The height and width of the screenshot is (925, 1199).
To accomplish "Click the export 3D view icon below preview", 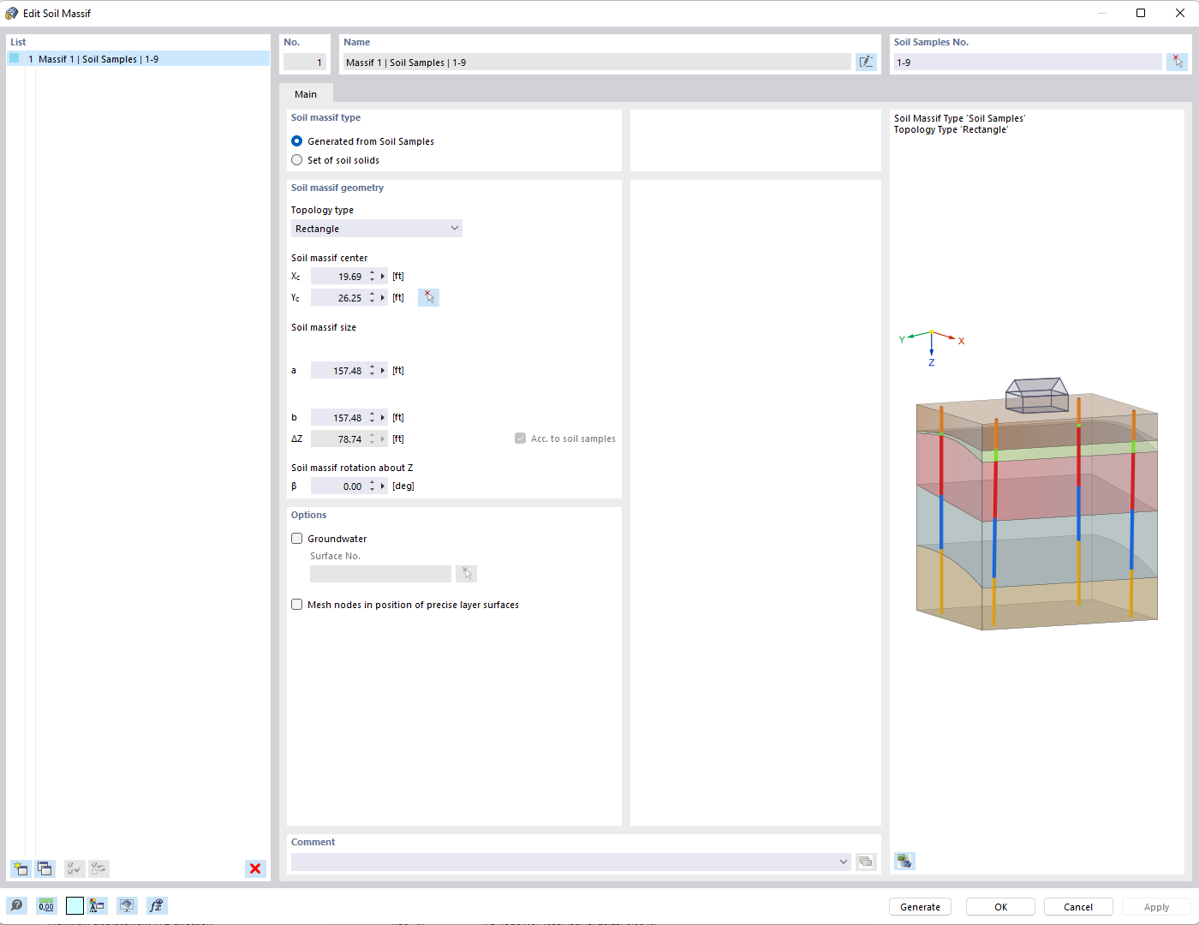I will click(x=904, y=860).
